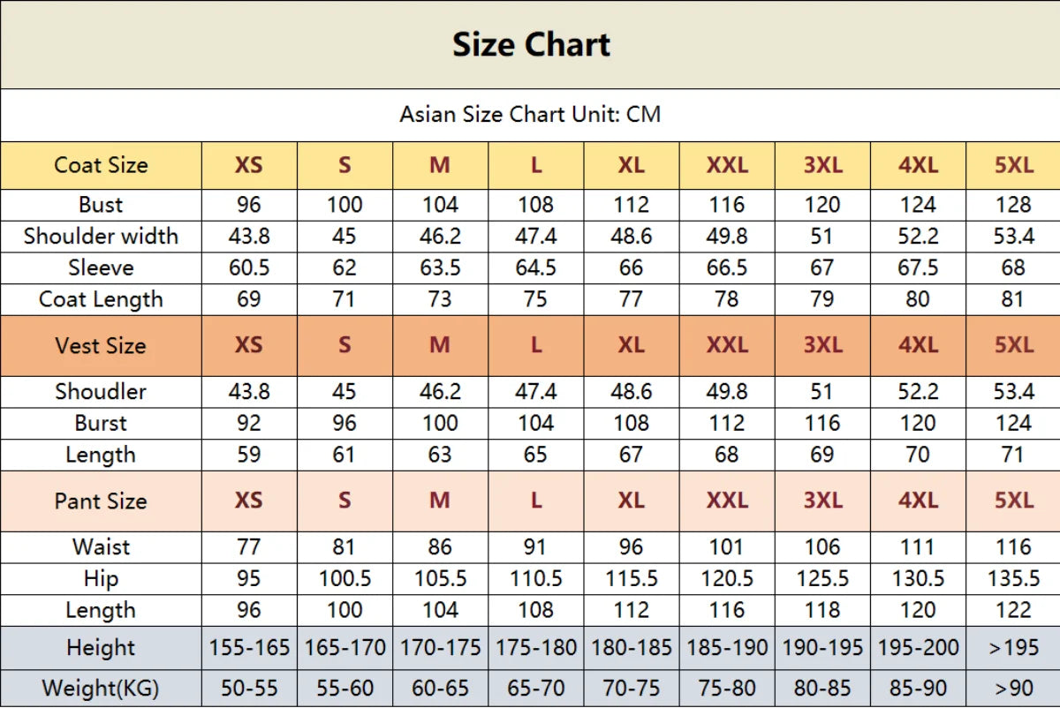Click the Weight range "70-75"

pos(631,688)
